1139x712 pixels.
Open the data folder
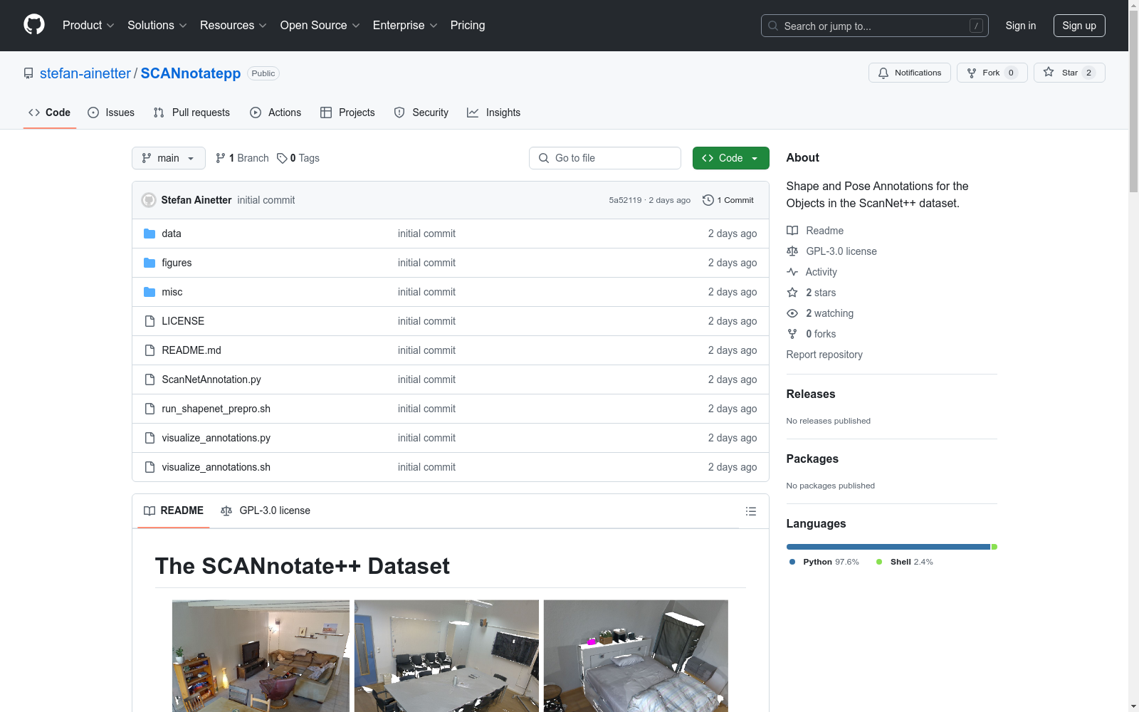[x=172, y=234]
